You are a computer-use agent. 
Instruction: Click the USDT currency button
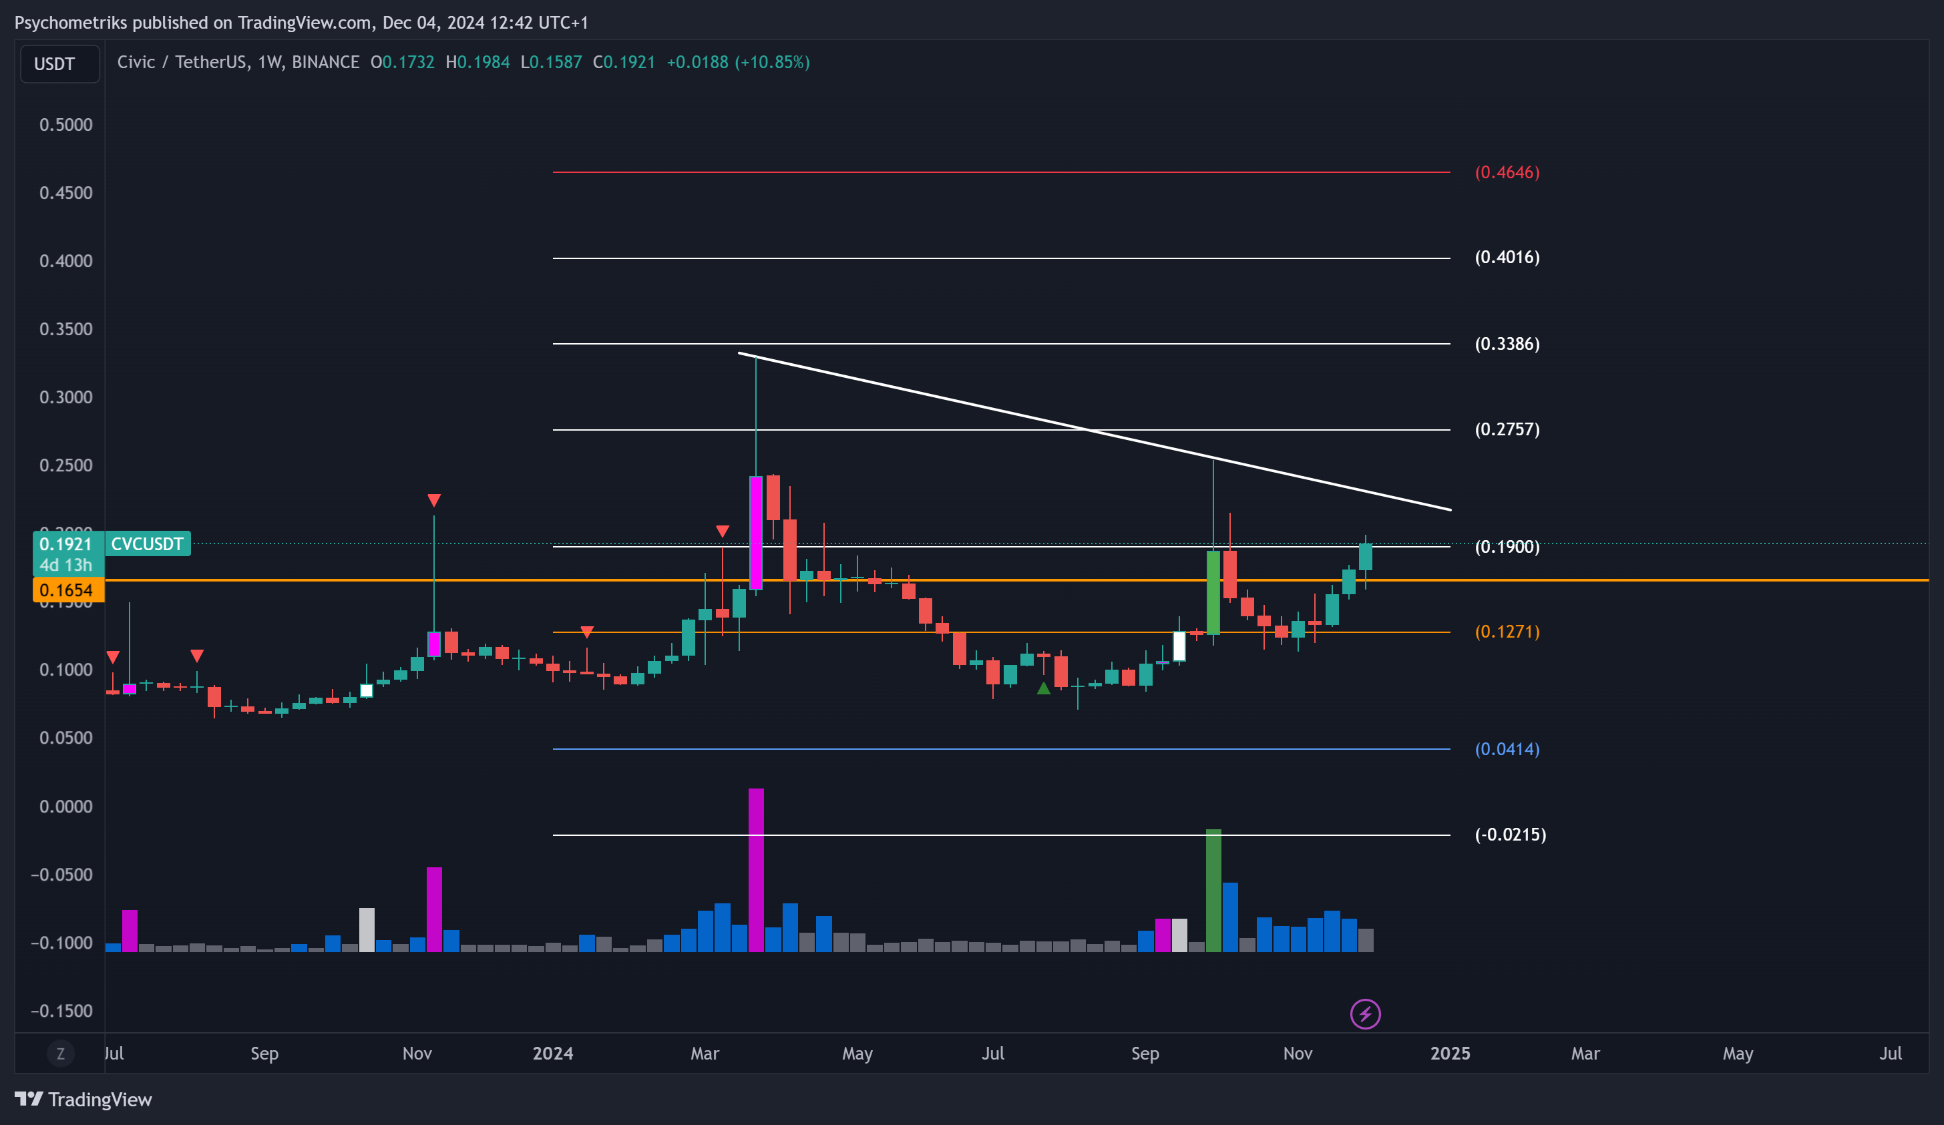pos(59,64)
